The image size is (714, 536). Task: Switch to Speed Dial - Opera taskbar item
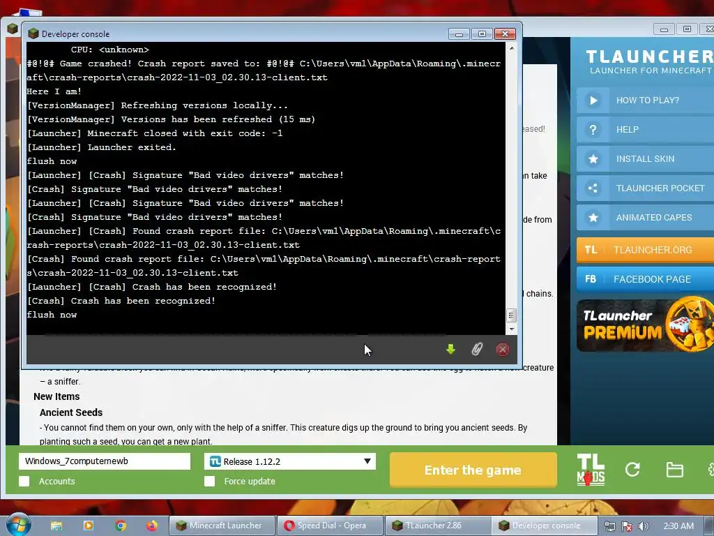click(330, 526)
